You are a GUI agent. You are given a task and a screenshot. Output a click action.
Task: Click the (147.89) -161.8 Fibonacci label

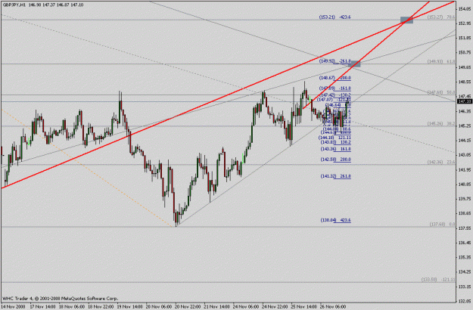coord(335,88)
